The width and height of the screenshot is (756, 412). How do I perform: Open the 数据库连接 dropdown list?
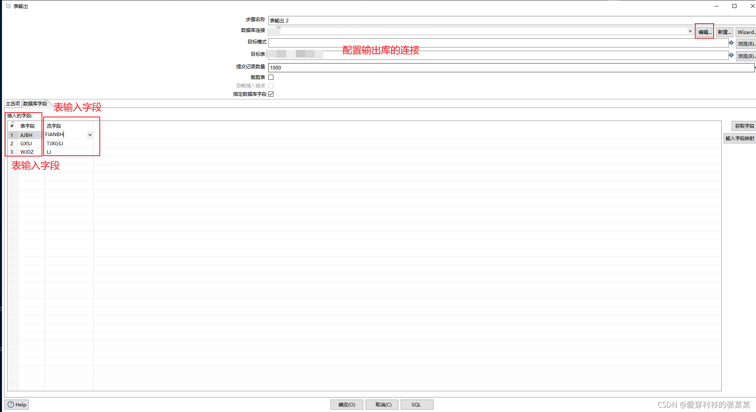pyautogui.click(x=690, y=31)
